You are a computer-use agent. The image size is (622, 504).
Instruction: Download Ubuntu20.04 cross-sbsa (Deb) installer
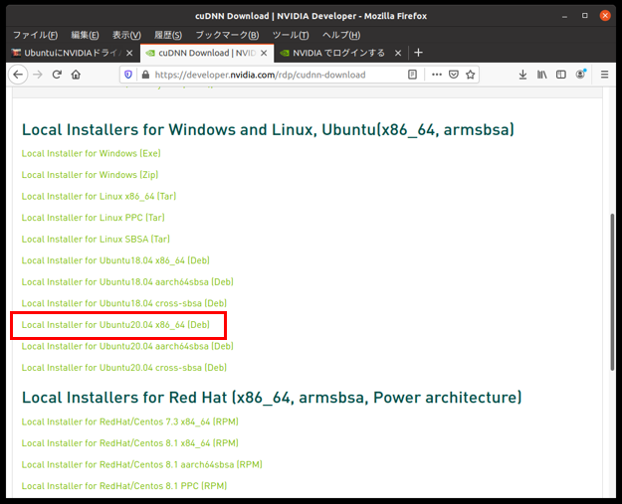(124, 367)
